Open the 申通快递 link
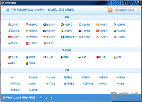 [x=103, y=77]
